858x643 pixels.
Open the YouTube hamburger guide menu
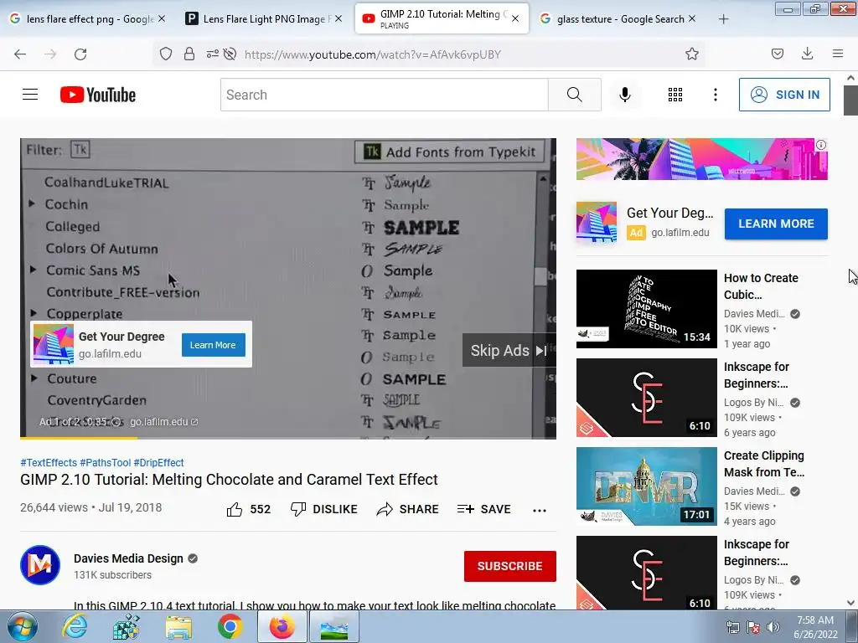[30, 95]
